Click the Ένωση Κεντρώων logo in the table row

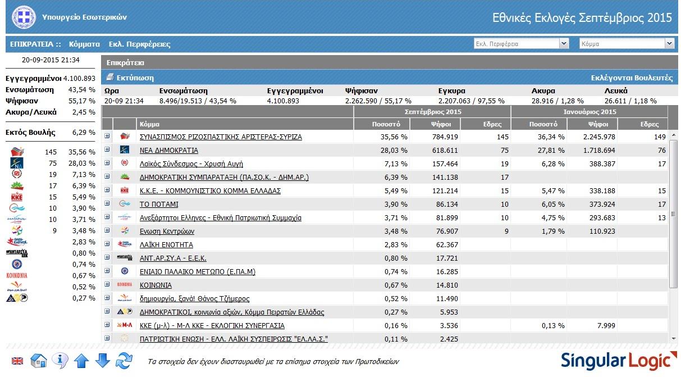pyautogui.click(x=125, y=231)
